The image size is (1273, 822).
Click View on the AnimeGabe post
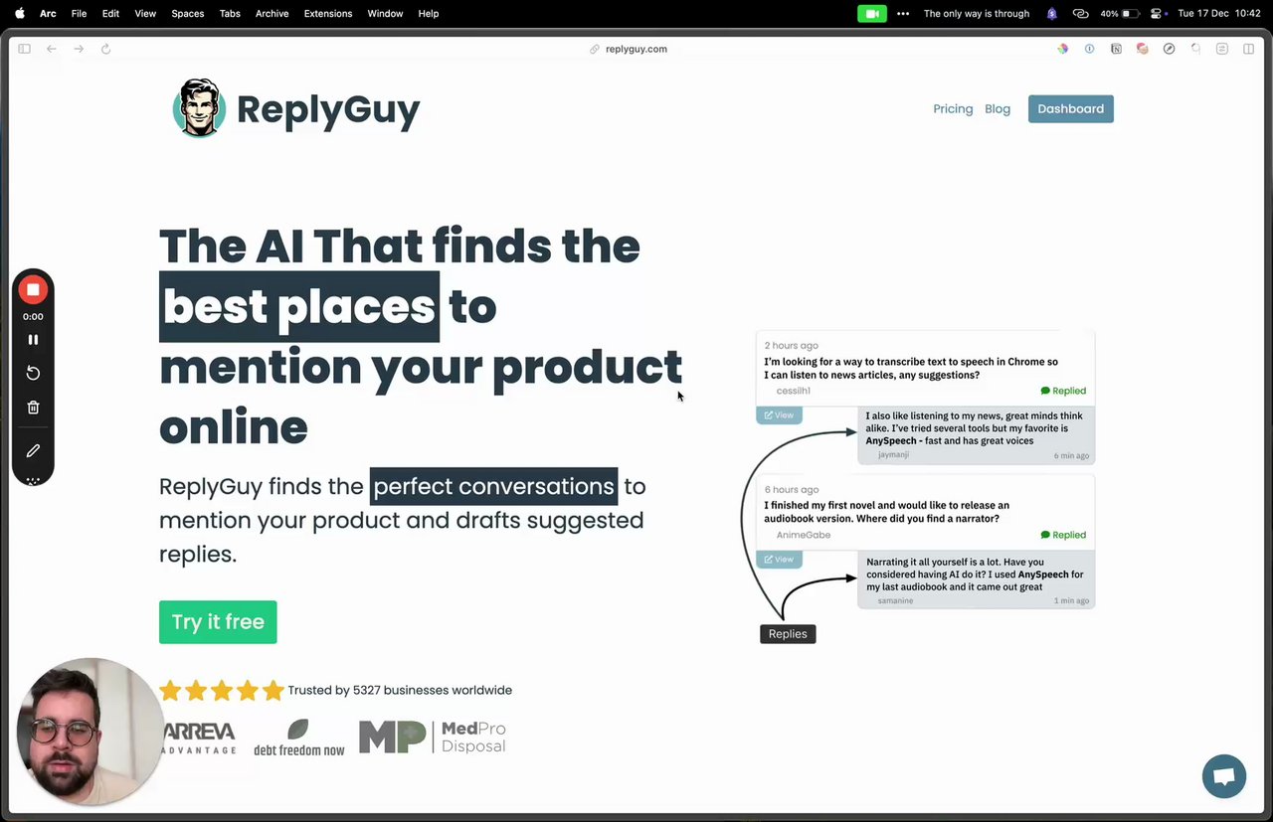779,560
